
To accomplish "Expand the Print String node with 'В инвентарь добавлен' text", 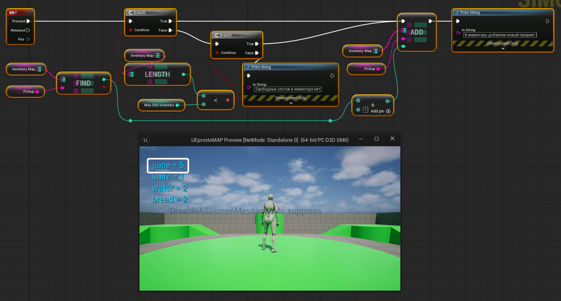I will click(503, 49).
